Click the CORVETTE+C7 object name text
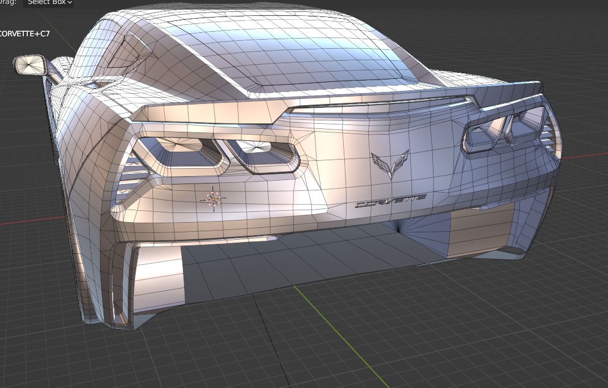Image resolution: width=608 pixels, height=388 pixels. 24,34
